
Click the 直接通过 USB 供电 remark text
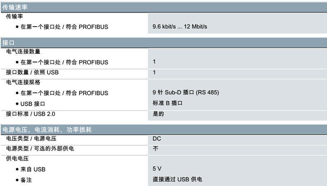pyautogui.click(x=177, y=179)
